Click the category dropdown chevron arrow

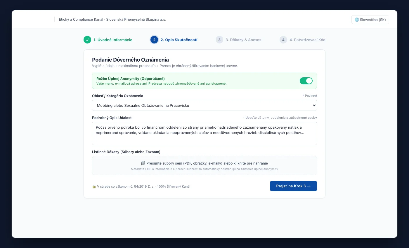(x=314, y=105)
